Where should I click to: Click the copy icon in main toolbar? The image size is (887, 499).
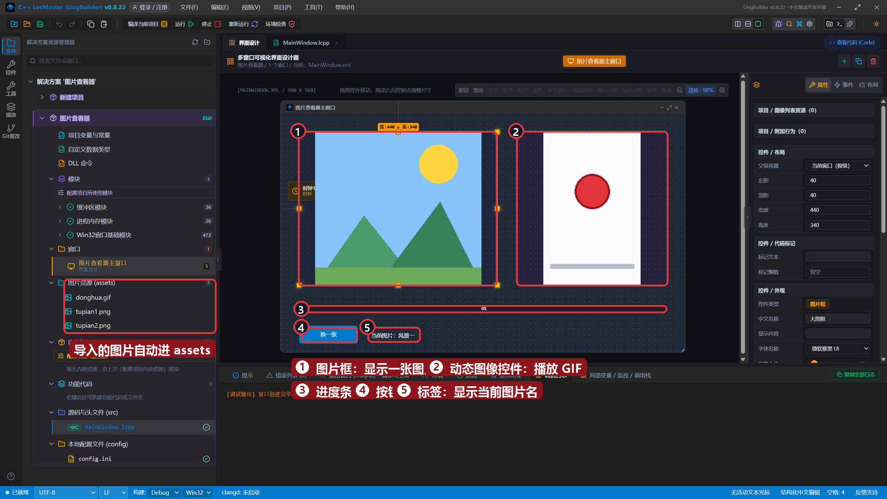point(91,24)
